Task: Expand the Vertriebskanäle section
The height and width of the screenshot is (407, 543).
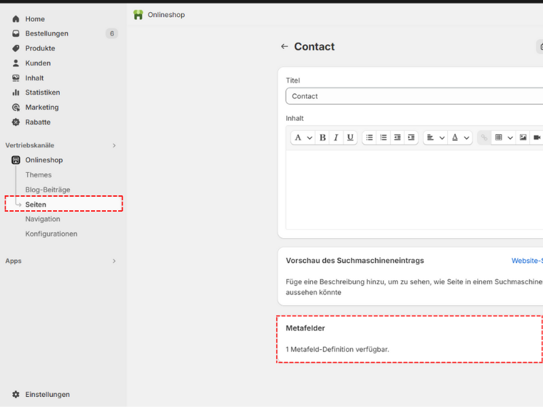Action: coord(114,145)
